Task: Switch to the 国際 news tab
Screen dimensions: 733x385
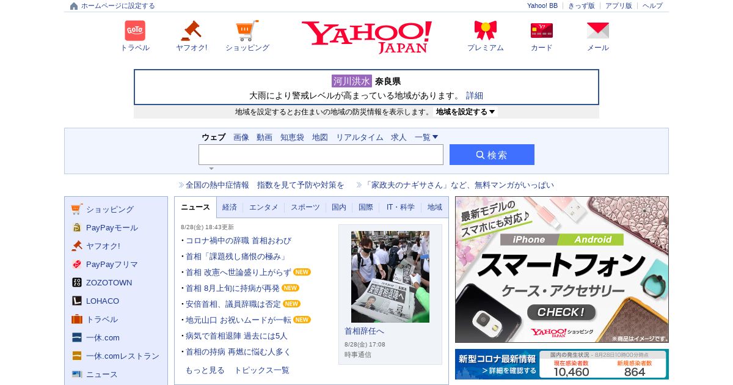Action: pyautogui.click(x=366, y=207)
